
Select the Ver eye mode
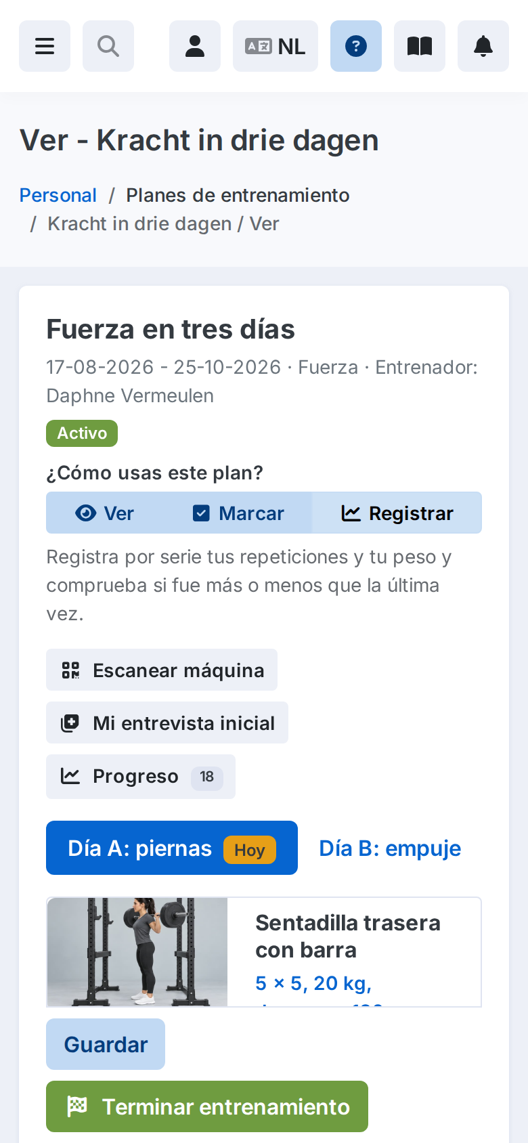tap(104, 513)
